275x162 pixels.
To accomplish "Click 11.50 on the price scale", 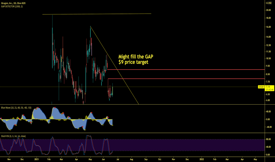I will pyautogui.click(x=268, y=52).
